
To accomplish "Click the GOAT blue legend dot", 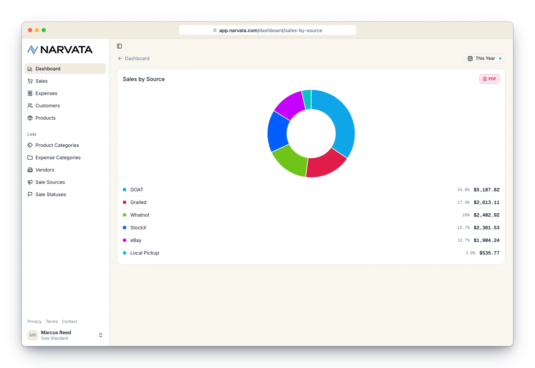I will tap(125, 190).
